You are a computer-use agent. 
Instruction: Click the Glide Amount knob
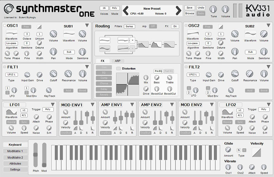tap(228, 150)
